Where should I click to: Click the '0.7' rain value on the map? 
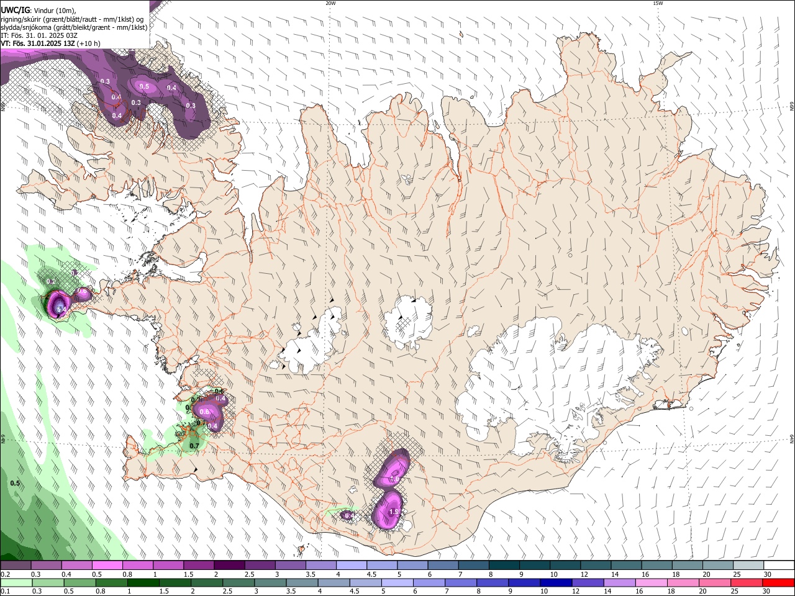click(194, 446)
